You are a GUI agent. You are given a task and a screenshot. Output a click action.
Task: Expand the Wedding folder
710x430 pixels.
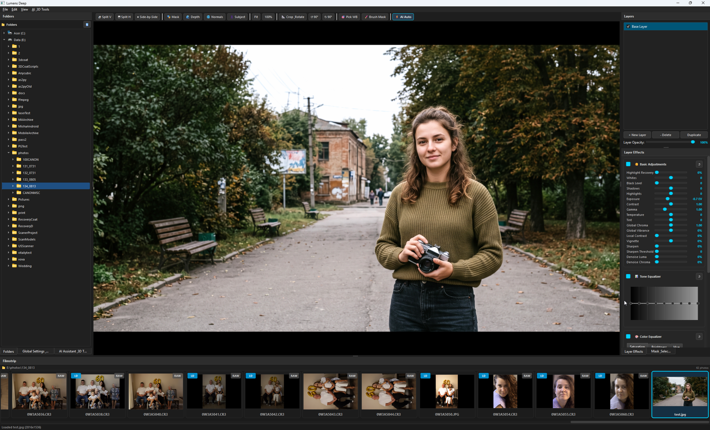click(x=9, y=266)
